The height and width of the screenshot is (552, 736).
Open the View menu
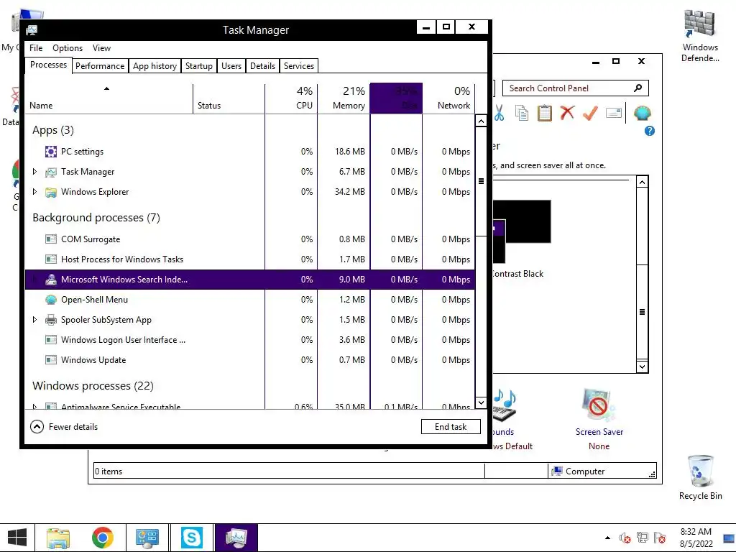pyautogui.click(x=101, y=48)
